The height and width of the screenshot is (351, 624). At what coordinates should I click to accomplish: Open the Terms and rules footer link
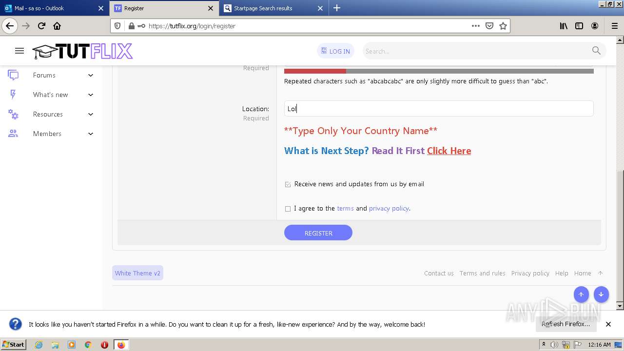[x=482, y=273]
